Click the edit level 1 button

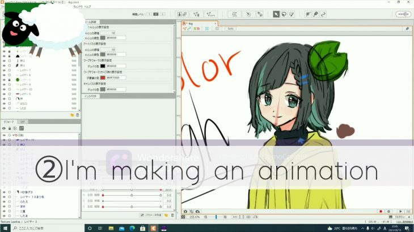click(149, 14)
